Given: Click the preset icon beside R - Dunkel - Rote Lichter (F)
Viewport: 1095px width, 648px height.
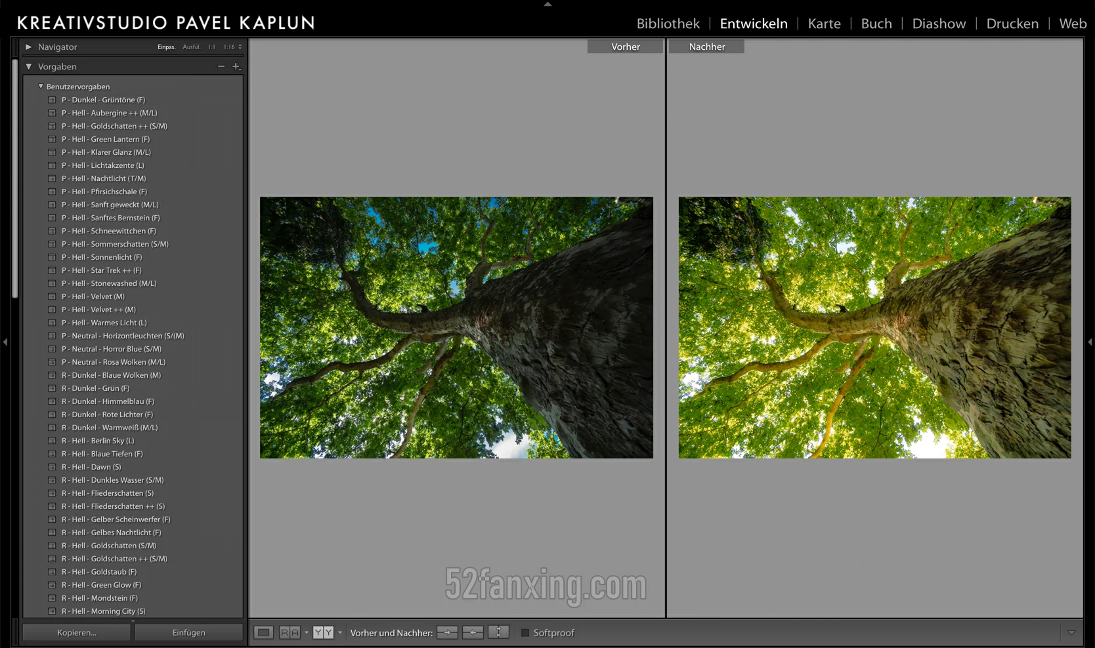Looking at the screenshot, I should [x=52, y=415].
